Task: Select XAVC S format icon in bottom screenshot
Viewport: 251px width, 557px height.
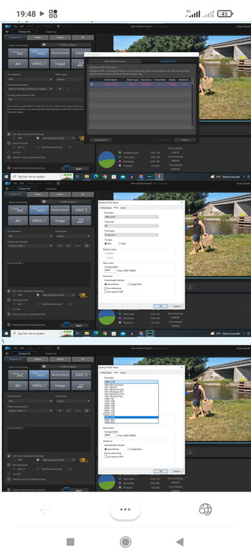Action: click(x=81, y=375)
